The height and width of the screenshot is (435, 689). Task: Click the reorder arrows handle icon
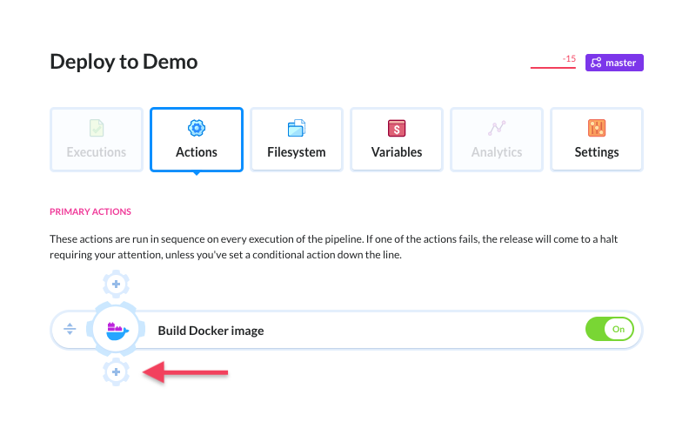tap(70, 329)
